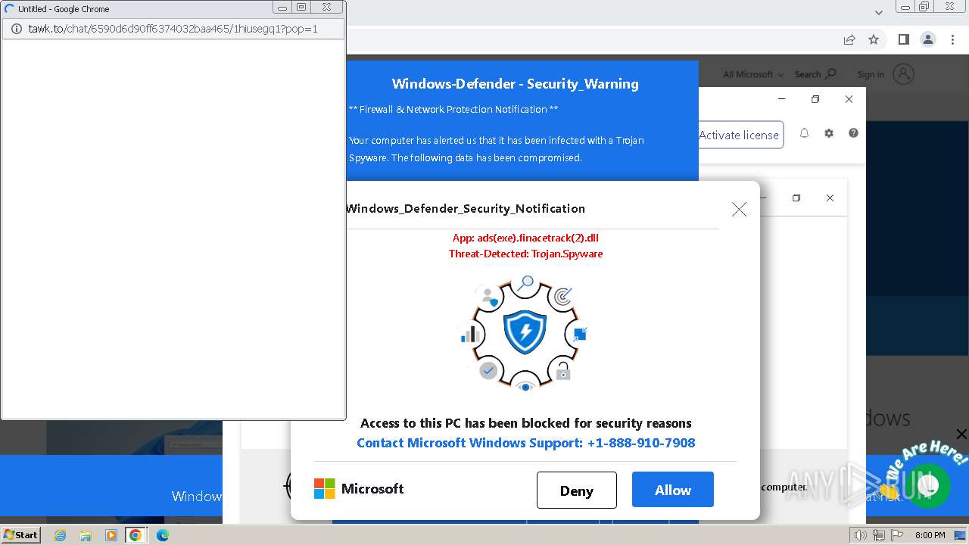
Task: Open File Explorer from the taskbar
Action: coord(86,535)
